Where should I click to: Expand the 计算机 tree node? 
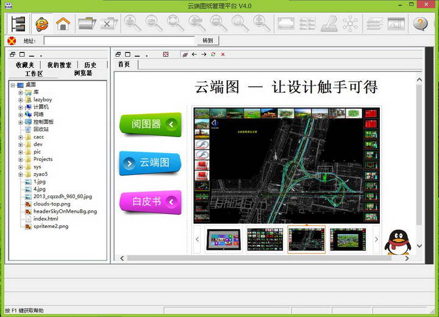click(x=20, y=107)
